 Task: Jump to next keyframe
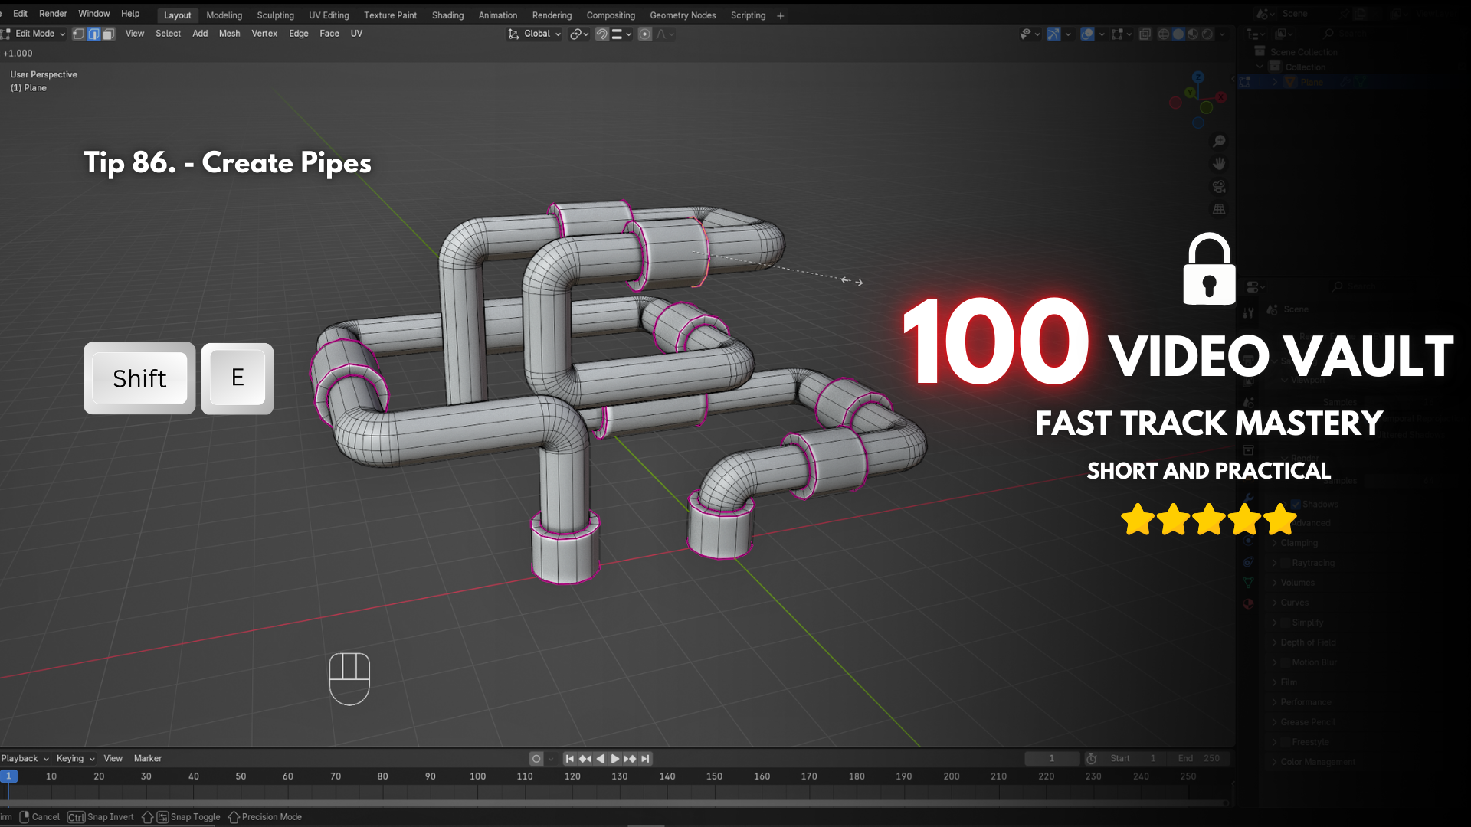pyautogui.click(x=631, y=758)
